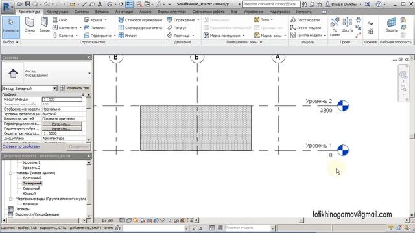Open a file via quick access toolbar
This screenshot has width=415, height=233.
tap(19, 5)
